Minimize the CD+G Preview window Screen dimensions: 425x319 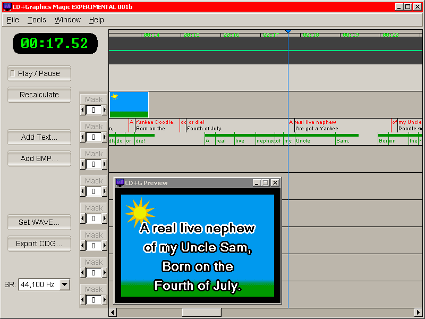click(x=256, y=183)
